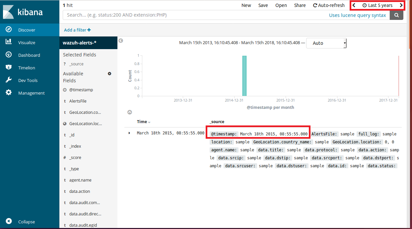Expand the March 18th 2015 document row
The image size is (412, 229).
click(x=129, y=133)
